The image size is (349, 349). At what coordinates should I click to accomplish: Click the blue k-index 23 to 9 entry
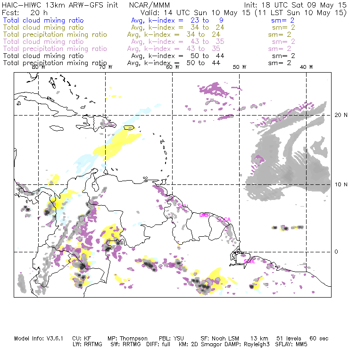(177, 20)
